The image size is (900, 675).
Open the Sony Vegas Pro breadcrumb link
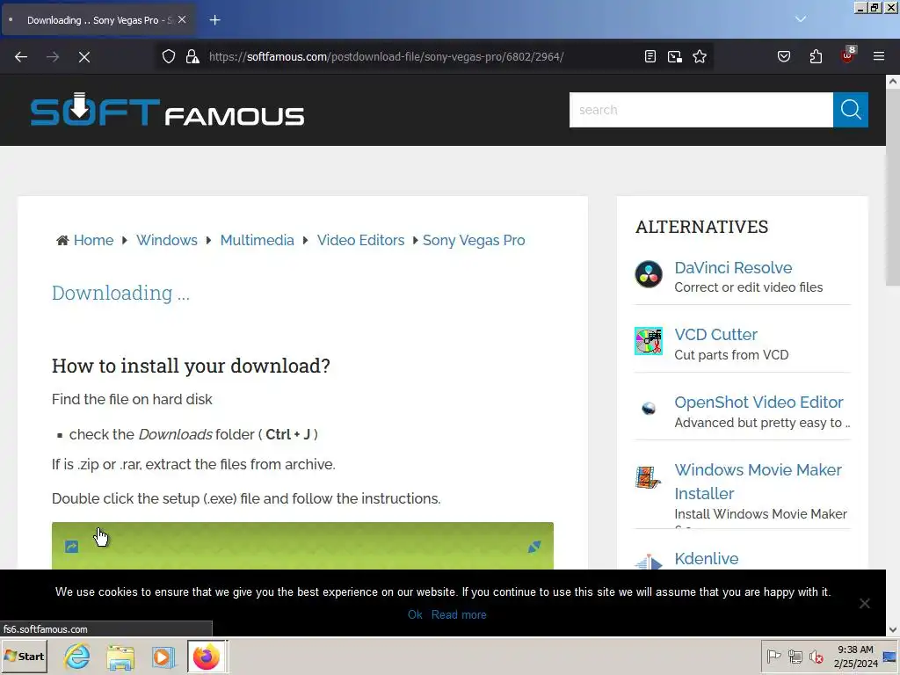point(474,240)
